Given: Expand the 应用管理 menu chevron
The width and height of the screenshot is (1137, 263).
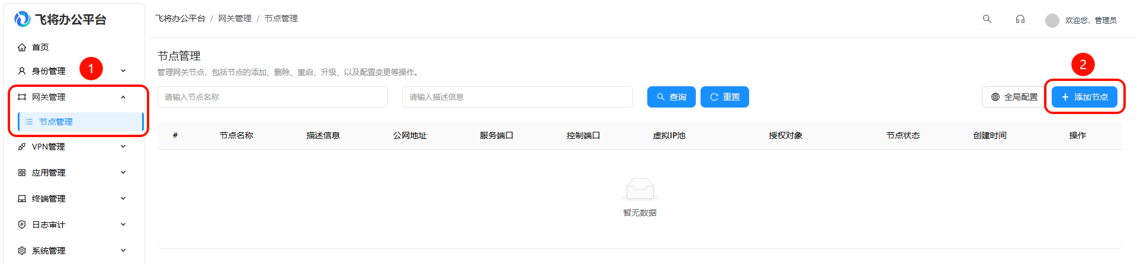Looking at the screenshot, I should [123, 173].
